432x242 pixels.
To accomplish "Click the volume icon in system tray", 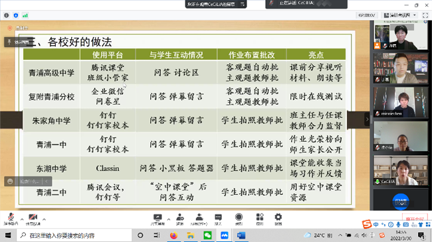I will (364, 235).
